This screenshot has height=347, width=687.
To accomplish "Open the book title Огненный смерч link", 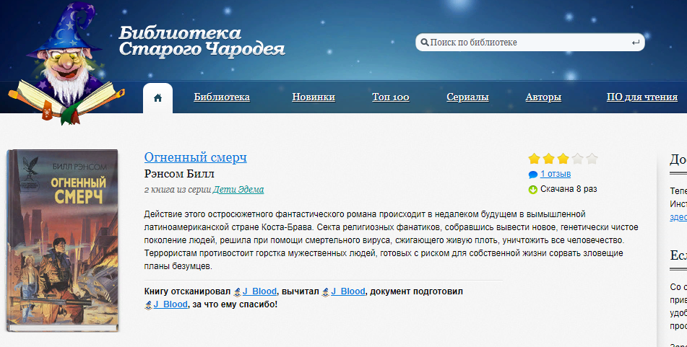I will (196, 157).
